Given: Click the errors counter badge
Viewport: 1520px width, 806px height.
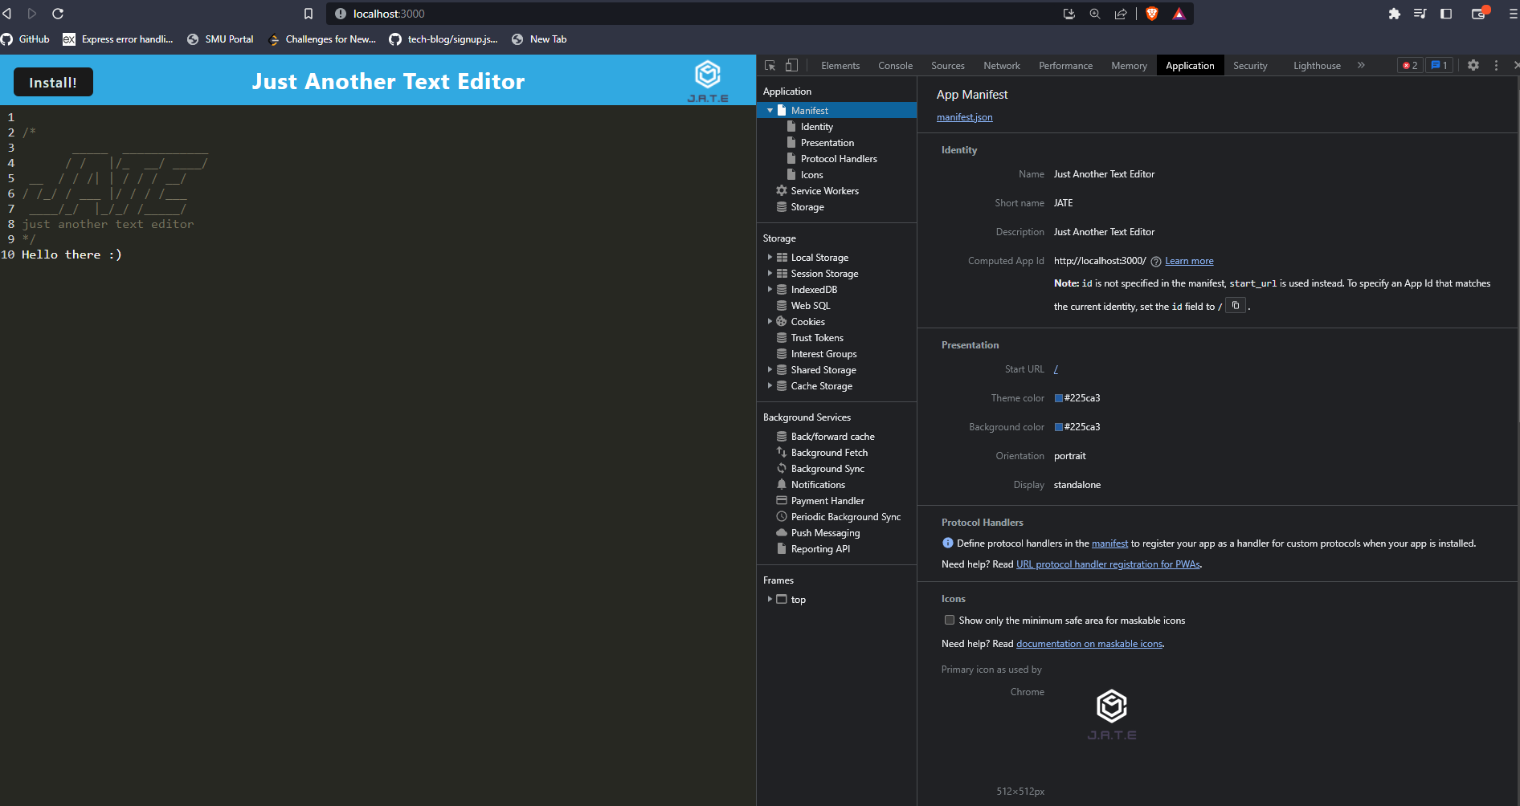Looking at the screenshot, I should coord(1409,65).
